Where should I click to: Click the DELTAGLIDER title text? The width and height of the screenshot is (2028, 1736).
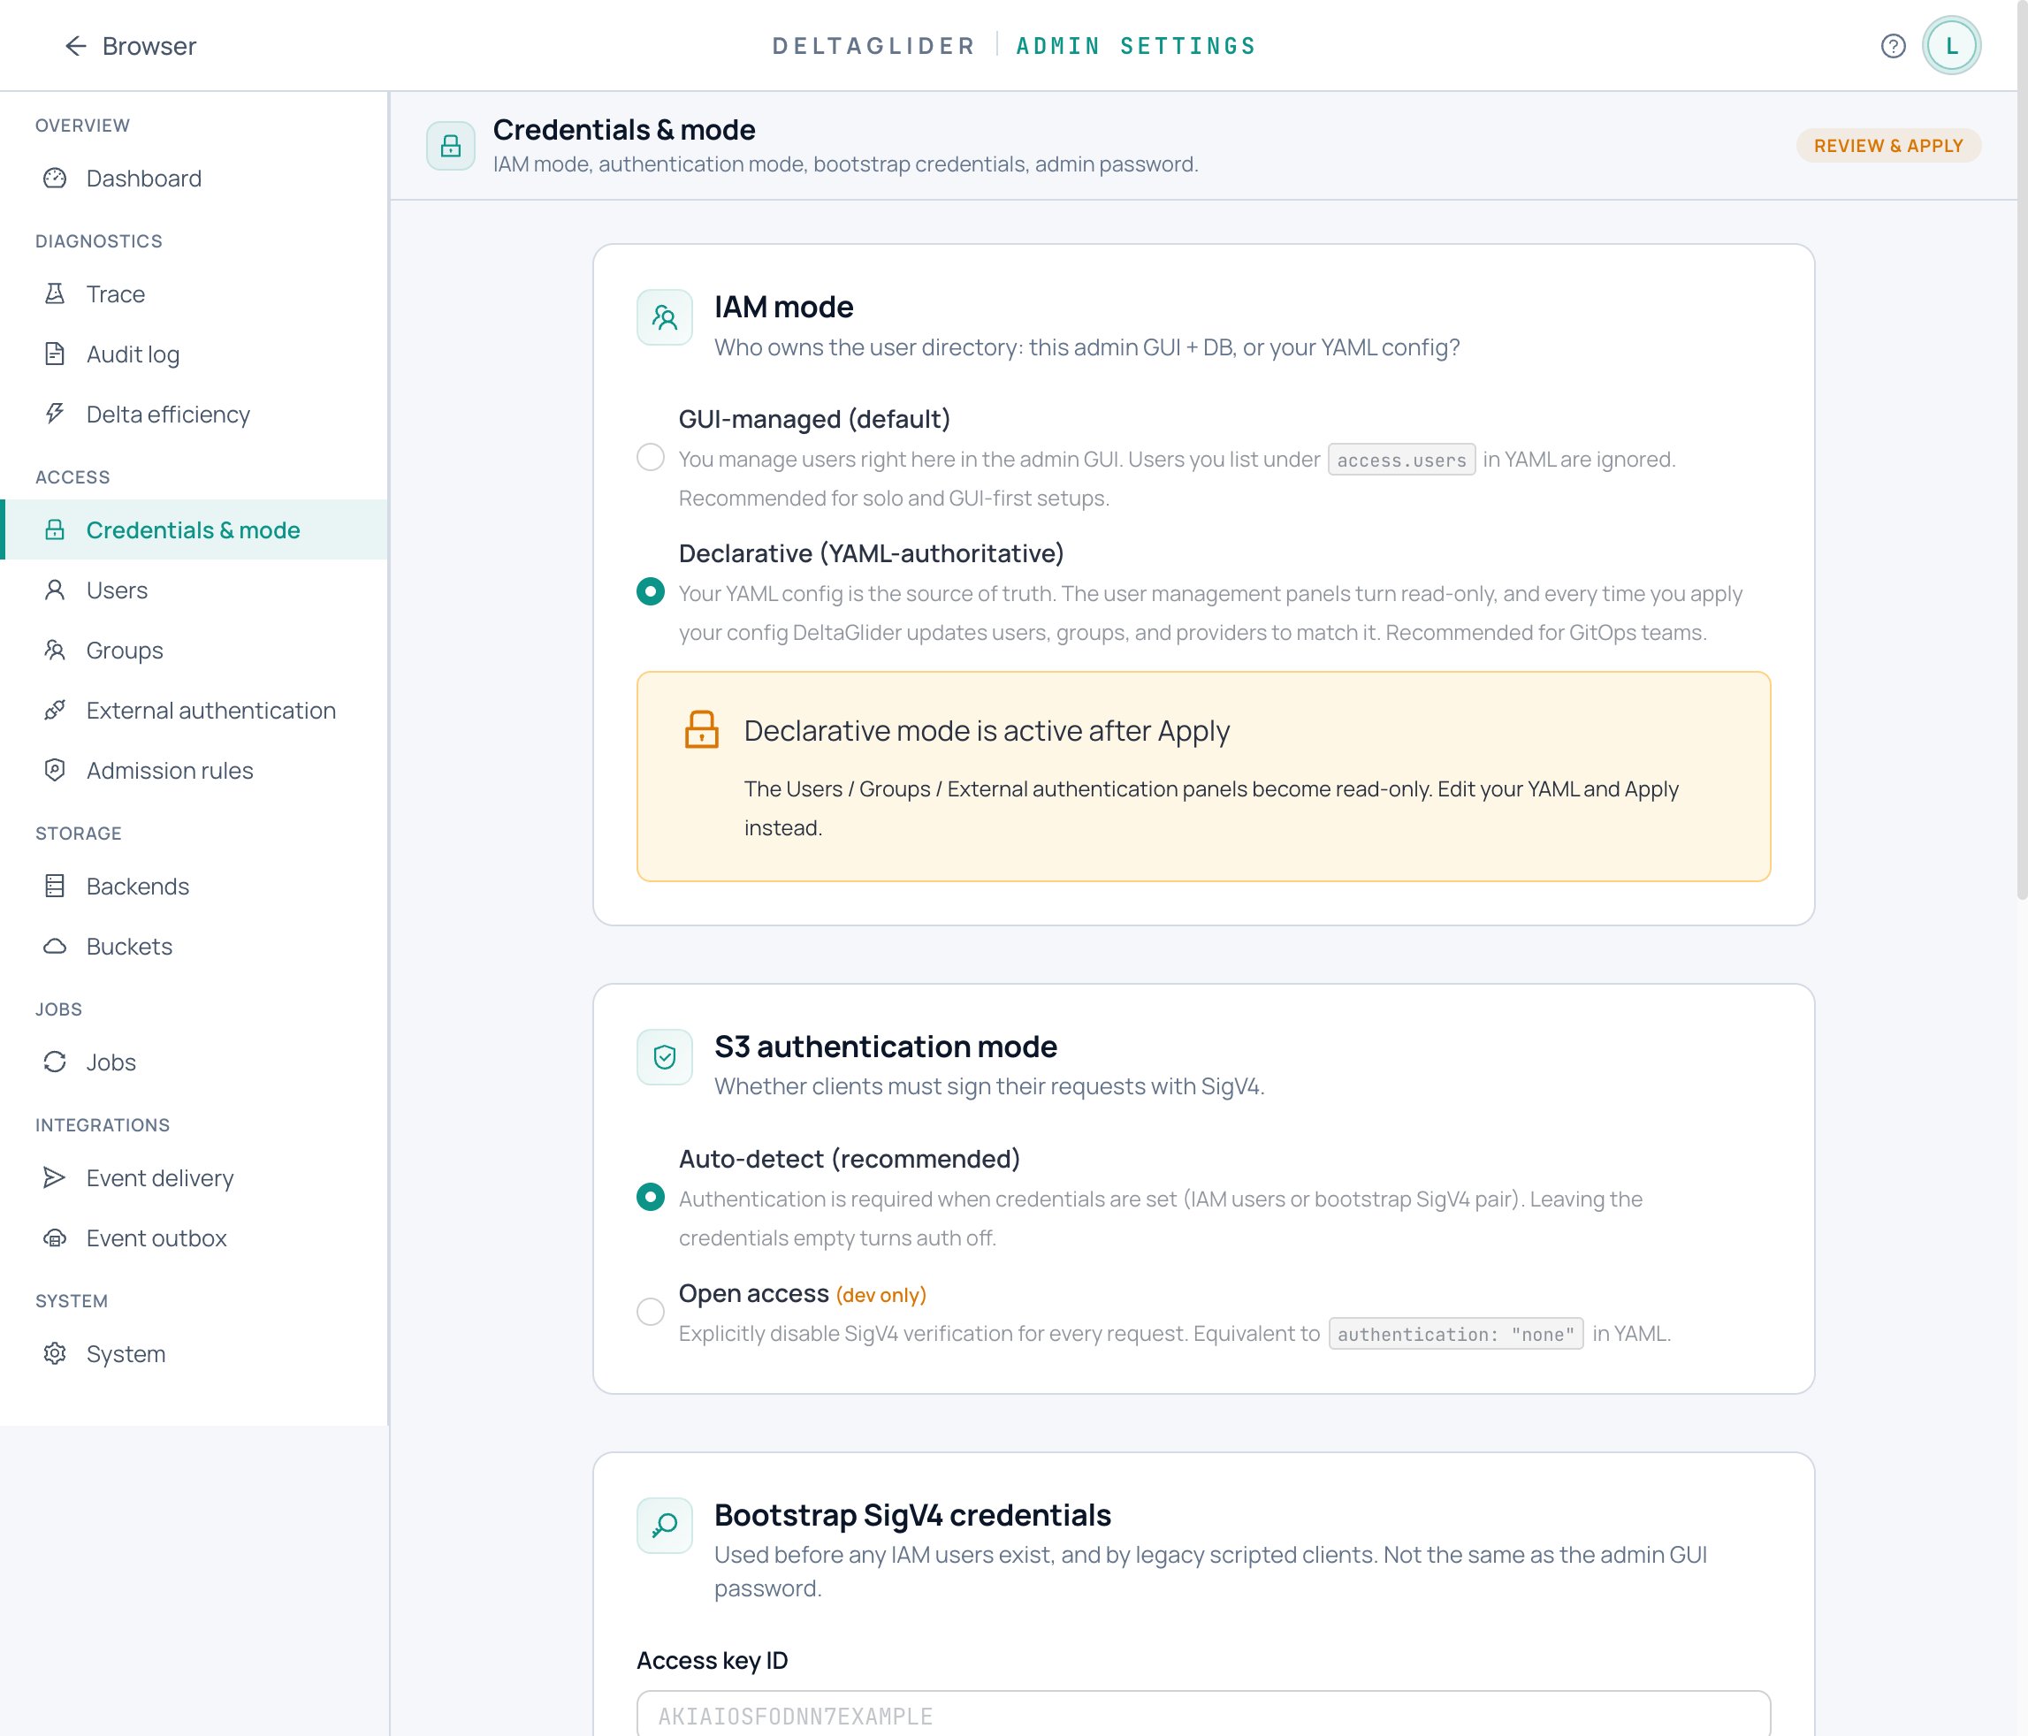[873, 46]
